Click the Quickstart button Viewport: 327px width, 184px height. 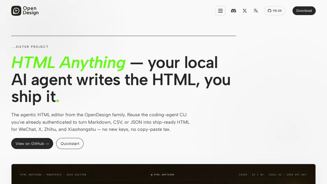70,143
